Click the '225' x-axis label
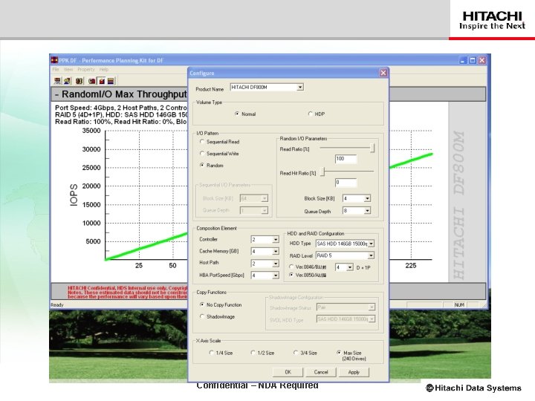 [411, 266]
